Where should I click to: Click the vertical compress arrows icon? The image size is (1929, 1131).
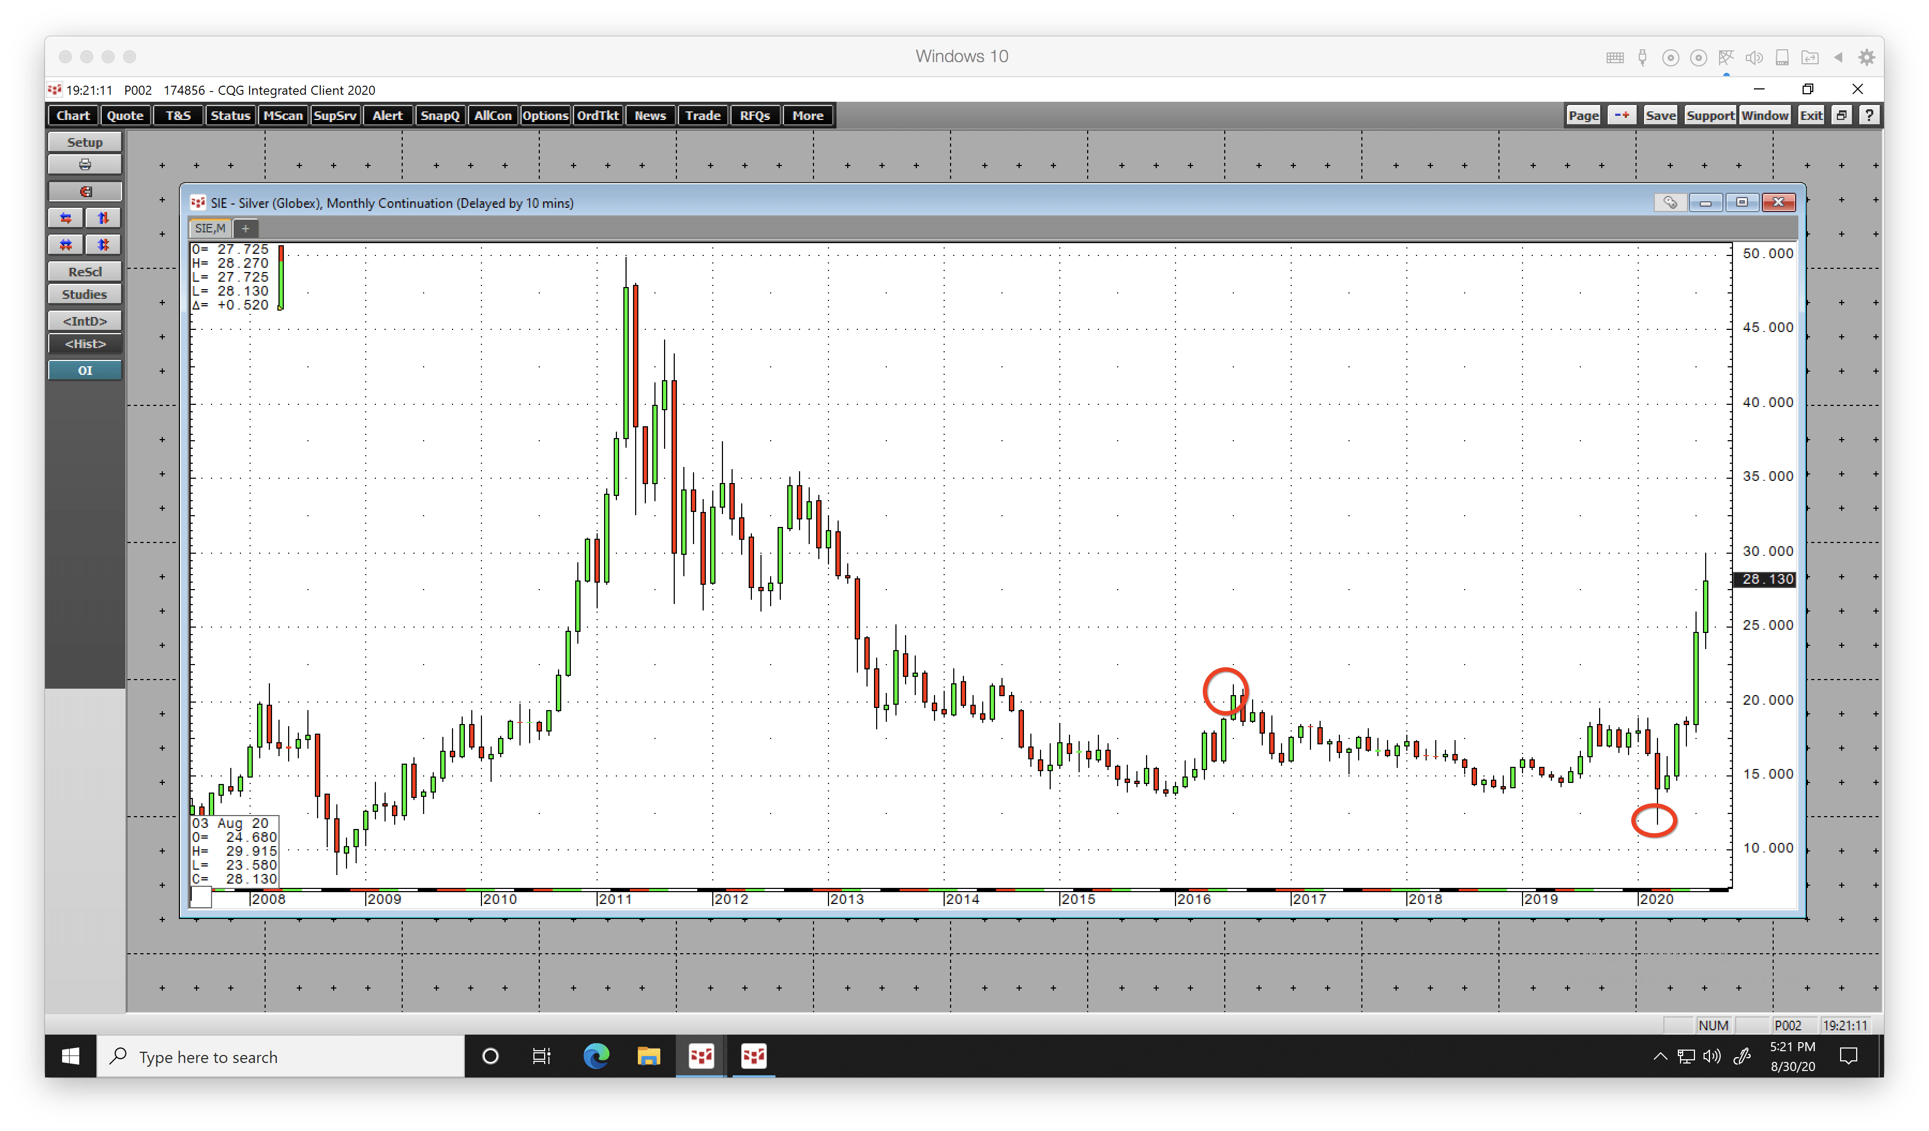pyautogui.click(x=103, y=245)
